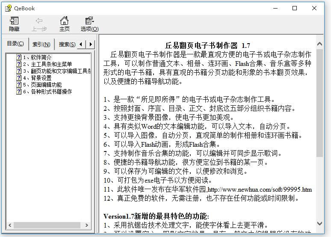The height and width of the screenshot is (237, 331).
Task: Click the left arrow of the tab strip
Action: (81, 44)
